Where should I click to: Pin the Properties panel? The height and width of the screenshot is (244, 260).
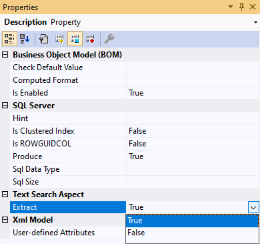coord(241,7)
